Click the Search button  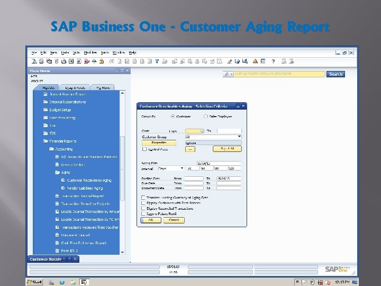335,74
